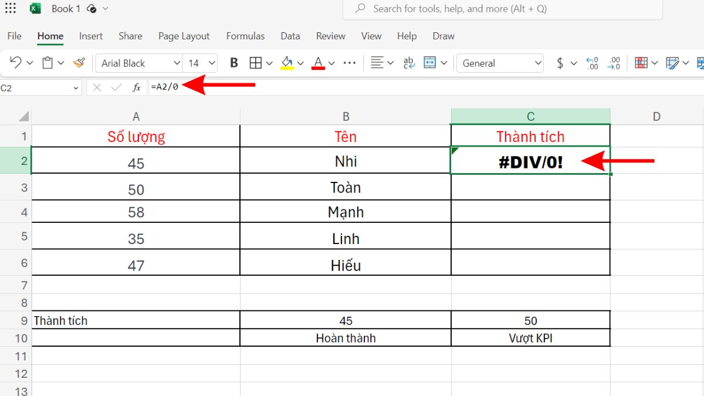This screenshot has height=396, width=704.
Task: Click Increase Decimal icon
Action: 593,63
